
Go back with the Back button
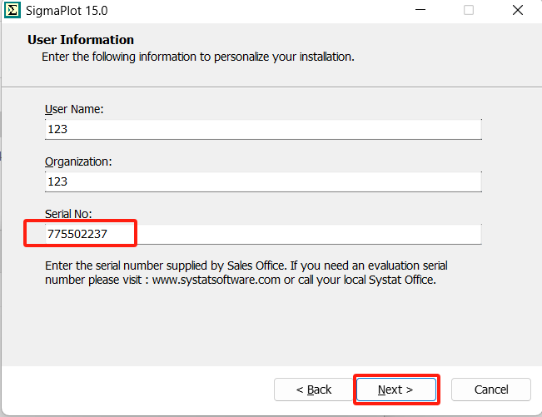pos(313,390)
